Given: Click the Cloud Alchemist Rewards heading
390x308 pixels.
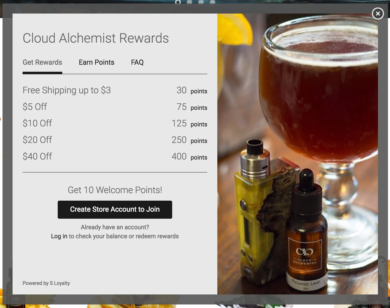Looking at the screenshot, I should click(96, 38).
